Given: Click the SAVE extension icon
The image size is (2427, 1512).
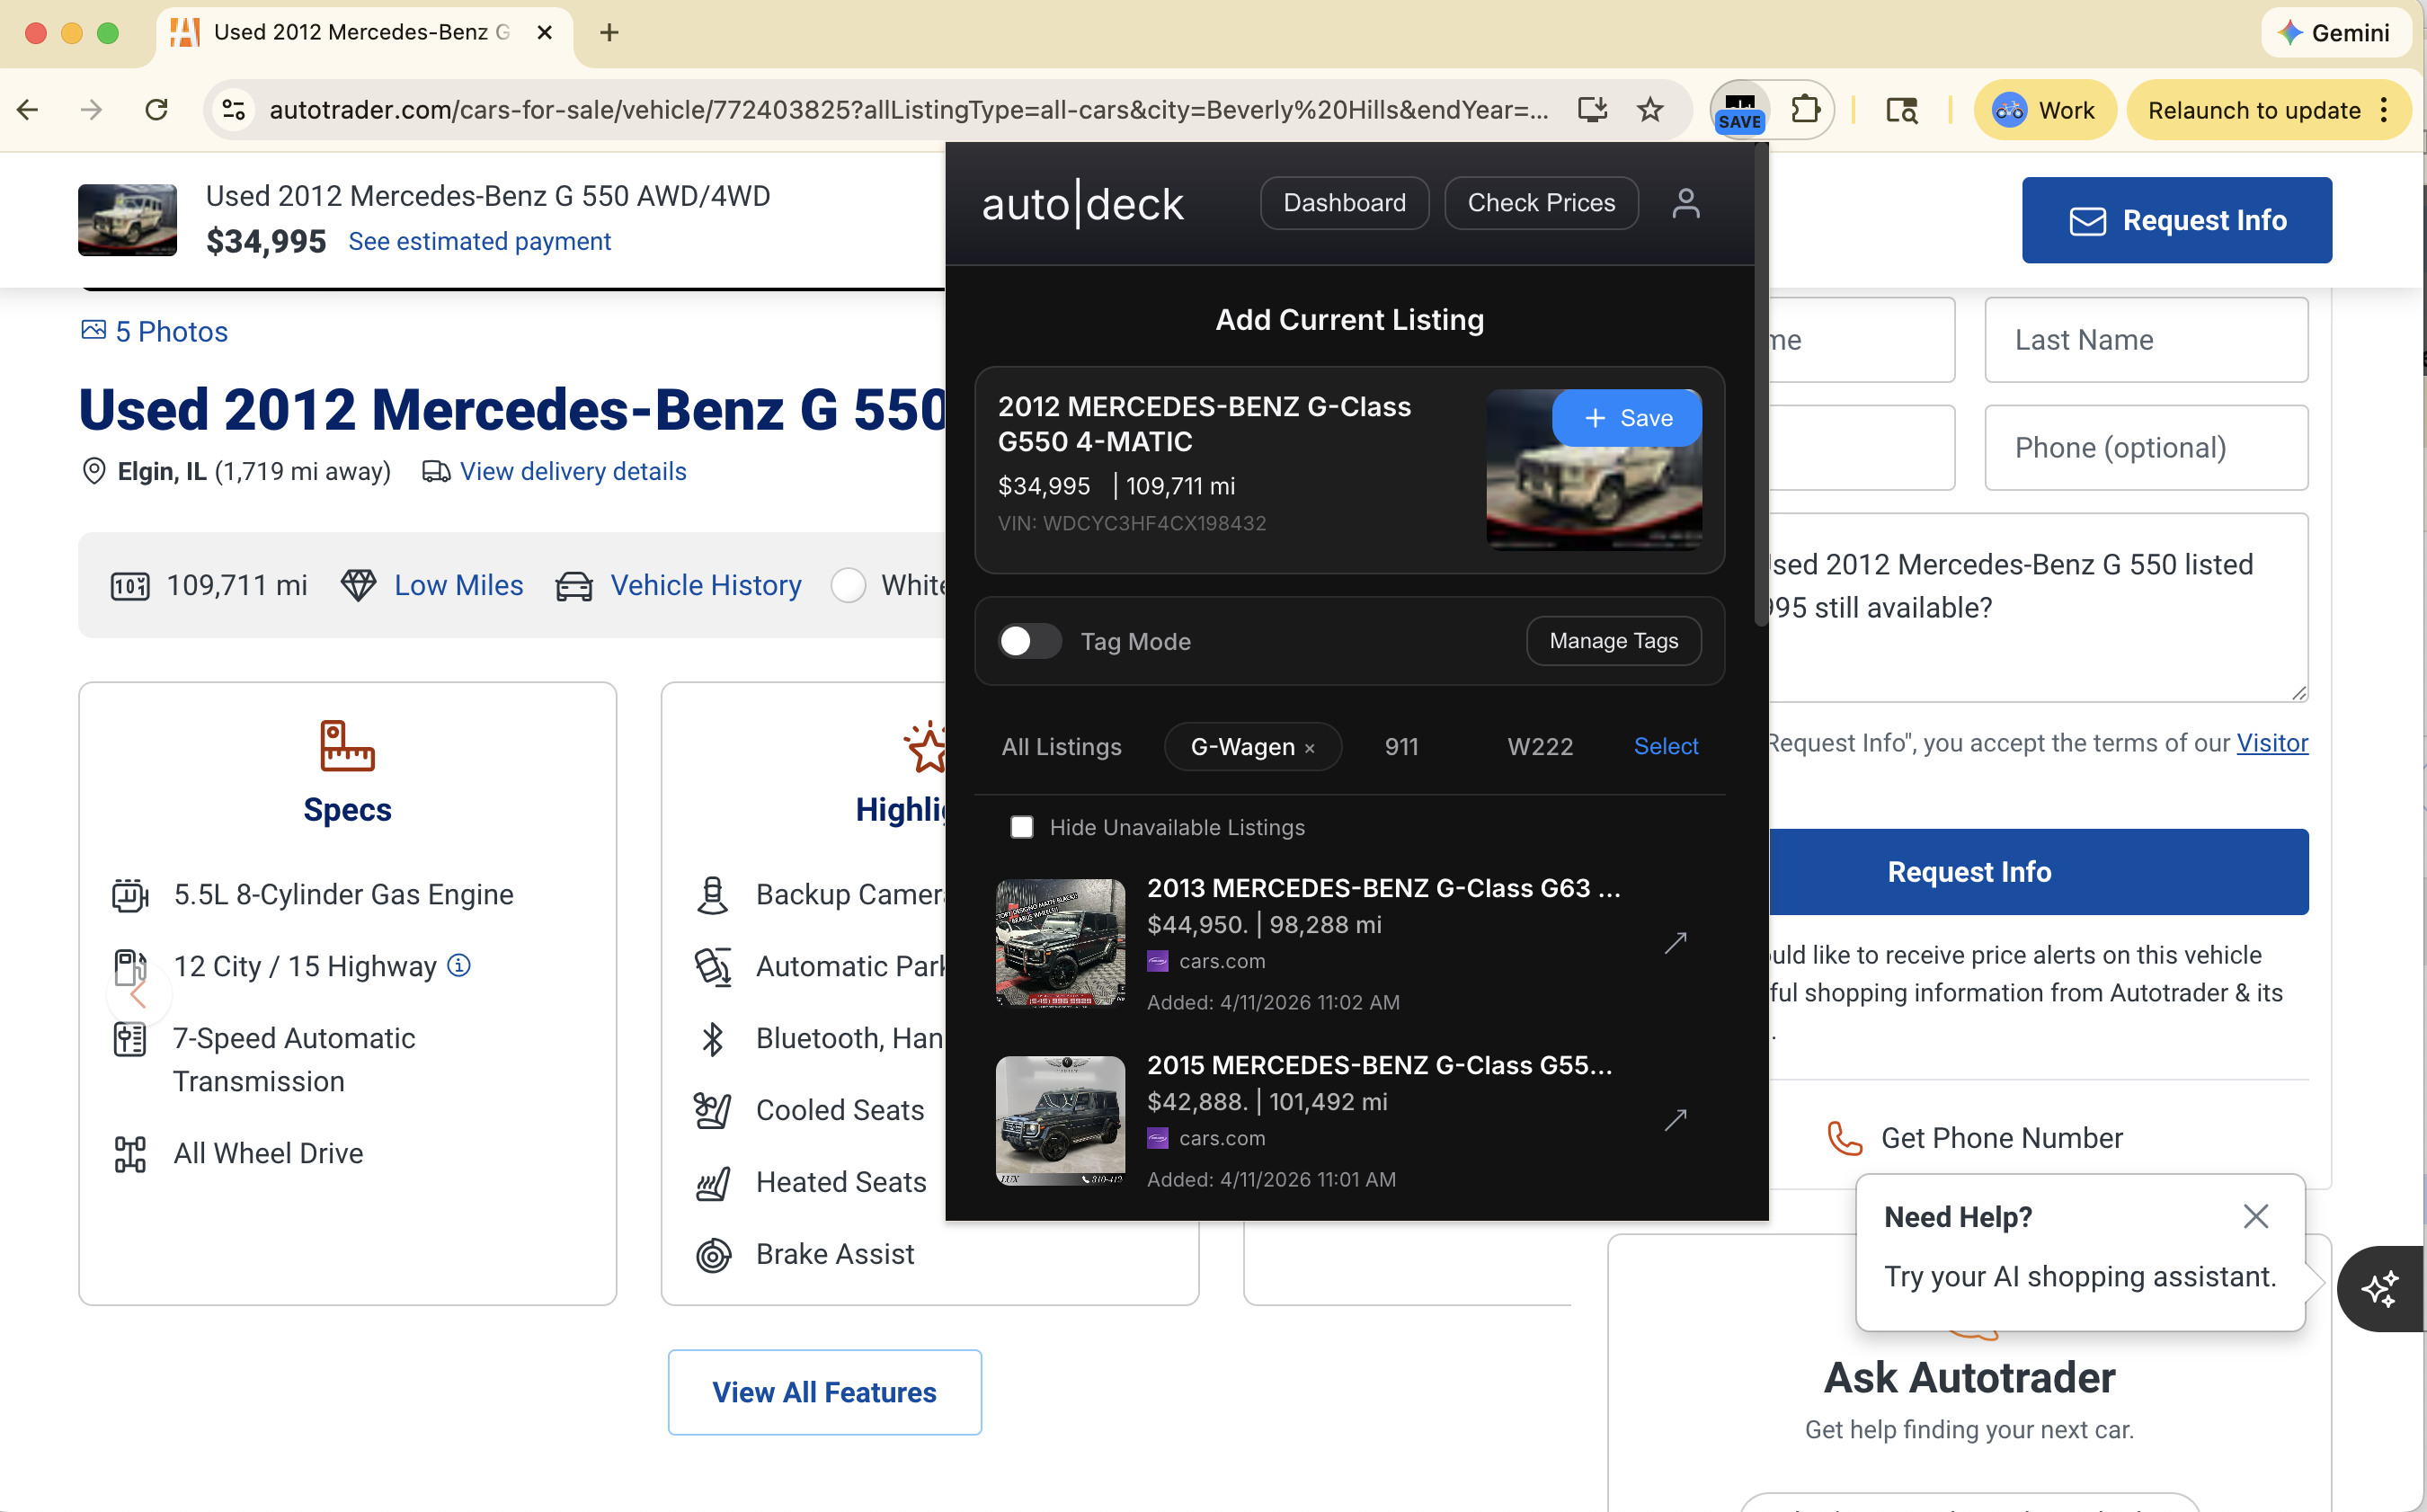Looking at the screenshot, I should [x=1739, y=109].
